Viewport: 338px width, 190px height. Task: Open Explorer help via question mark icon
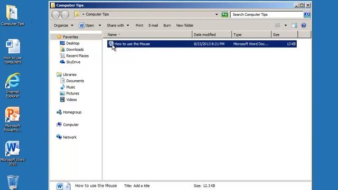tap(304, 25)
